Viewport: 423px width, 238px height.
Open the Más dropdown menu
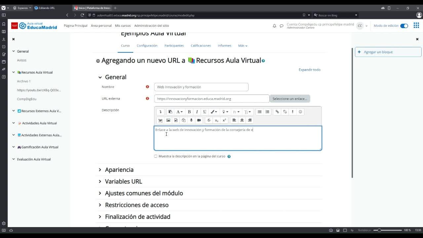(243, 46)
